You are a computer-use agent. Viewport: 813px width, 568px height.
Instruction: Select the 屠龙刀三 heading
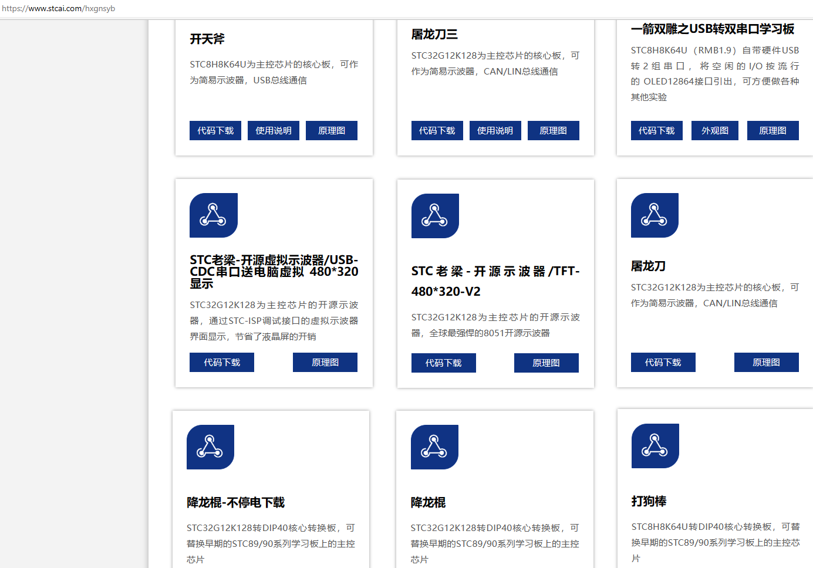coord(434,35)
